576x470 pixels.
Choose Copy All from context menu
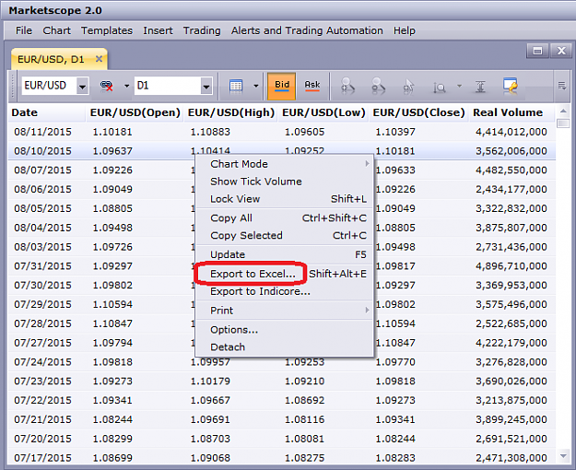pos(285,218)
